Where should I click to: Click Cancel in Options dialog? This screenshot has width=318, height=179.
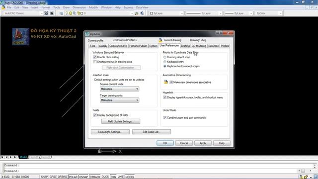click(x=184, y=143)
